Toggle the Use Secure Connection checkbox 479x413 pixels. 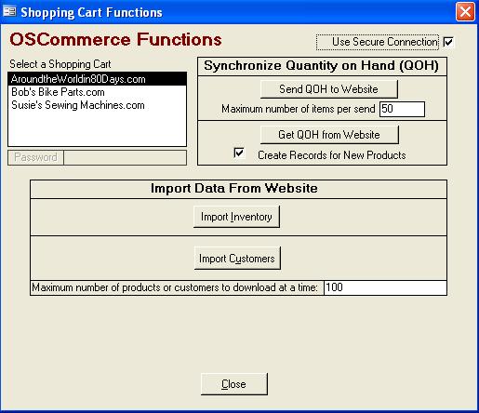point(448,42)
